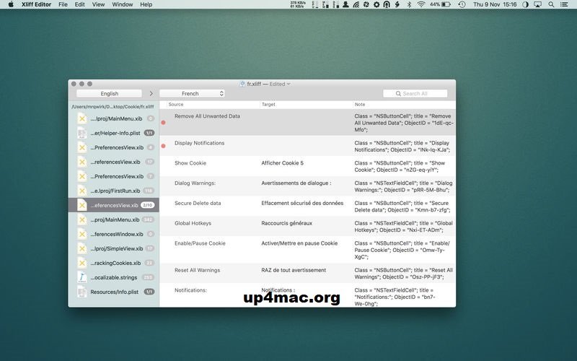This screenshot has width=577, height=361.
Task: Click the xib icon beside ...e.lproj/FirstRun.xib
Action: point(82,191)
